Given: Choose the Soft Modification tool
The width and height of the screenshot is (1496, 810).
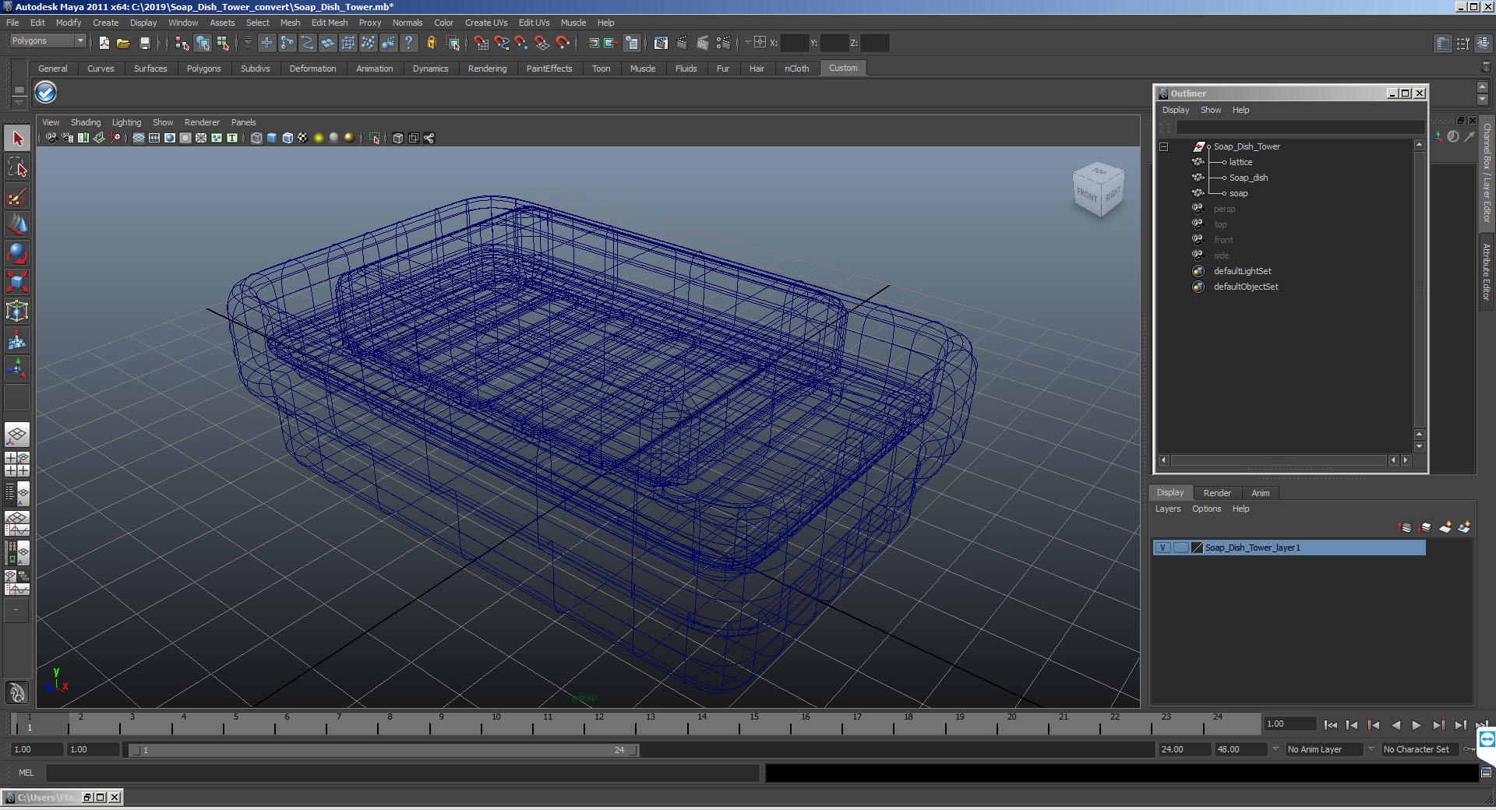Looking at the screenshot, I should [17, 340].
